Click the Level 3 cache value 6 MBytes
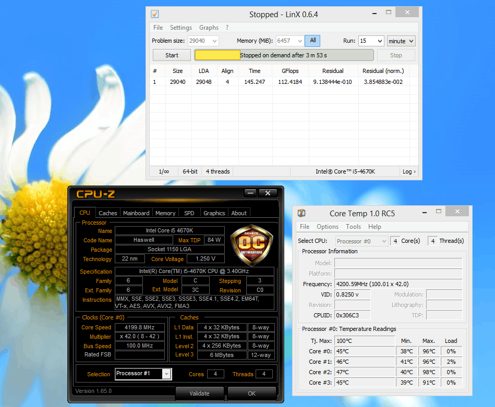The image size is (495, 407). point(222,355)
